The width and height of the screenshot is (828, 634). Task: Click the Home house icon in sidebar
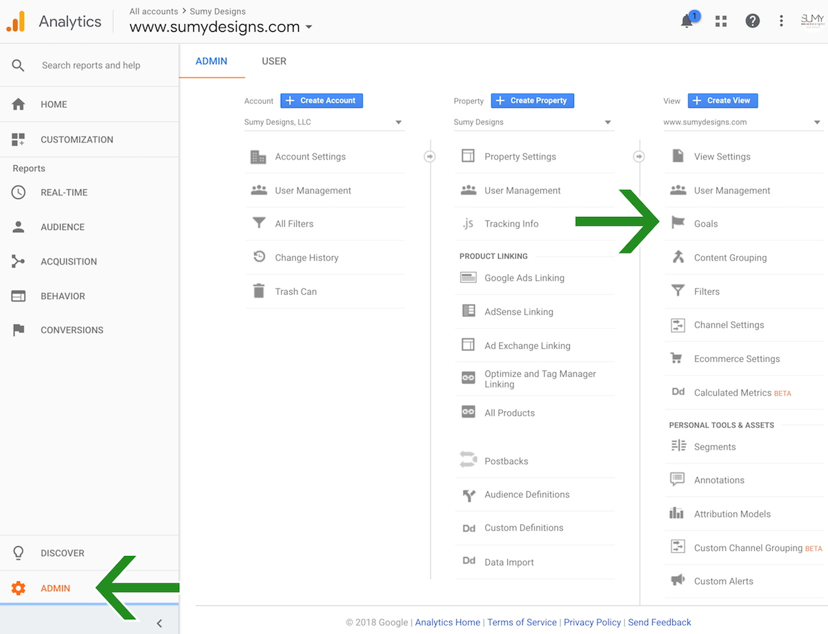19,104
